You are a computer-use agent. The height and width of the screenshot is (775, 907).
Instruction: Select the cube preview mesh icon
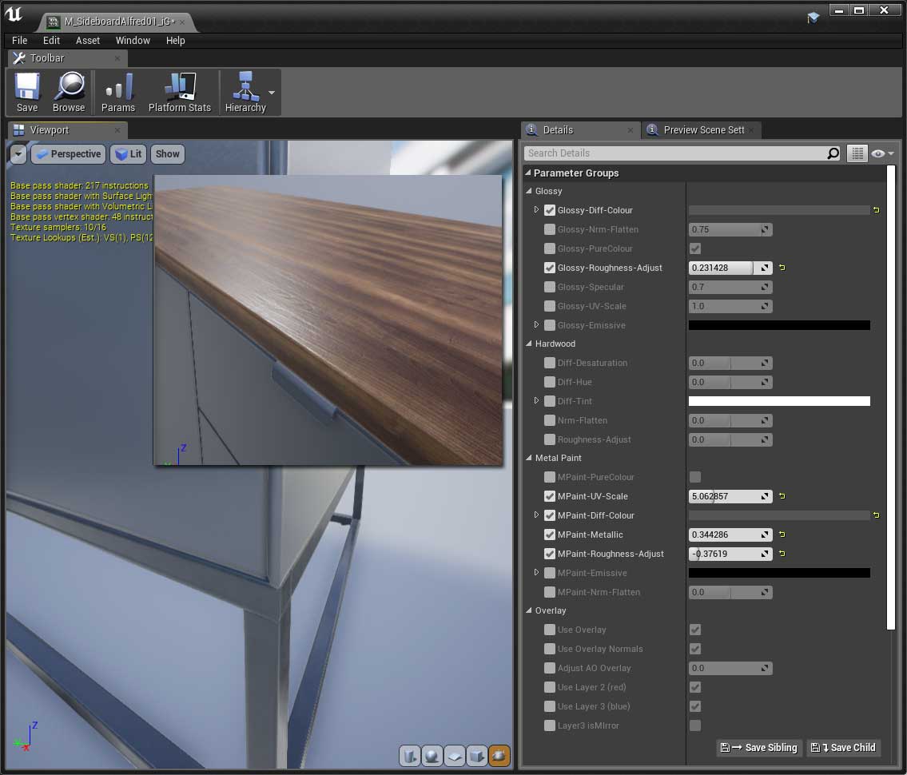pyautogui.click(x=477, y=755)
